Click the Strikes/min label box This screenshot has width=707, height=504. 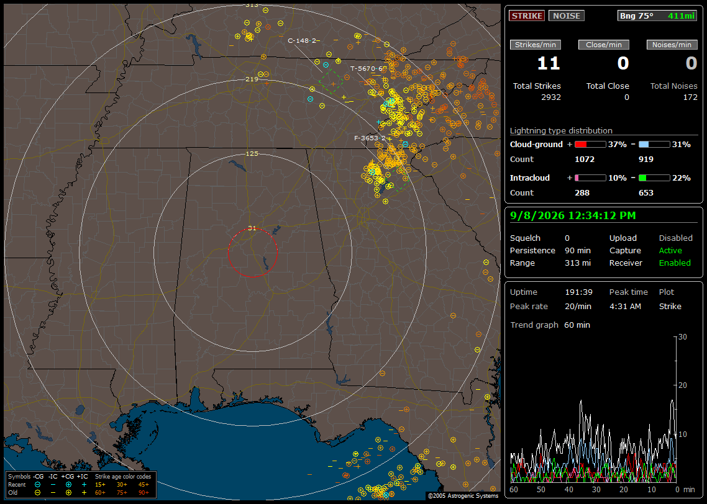pos(536,45)
